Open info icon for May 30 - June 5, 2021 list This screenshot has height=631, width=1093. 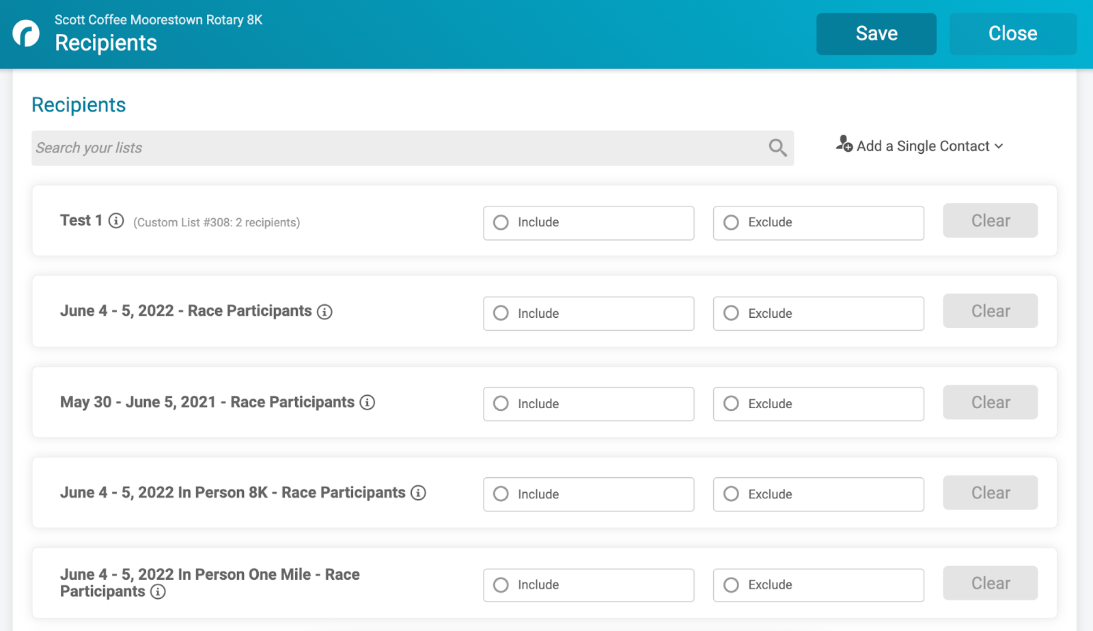click(x=368, y=403)
